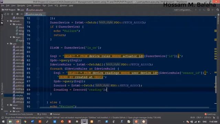Click the 11:42 AM clock in taskbar

click(x=213, y=122)
